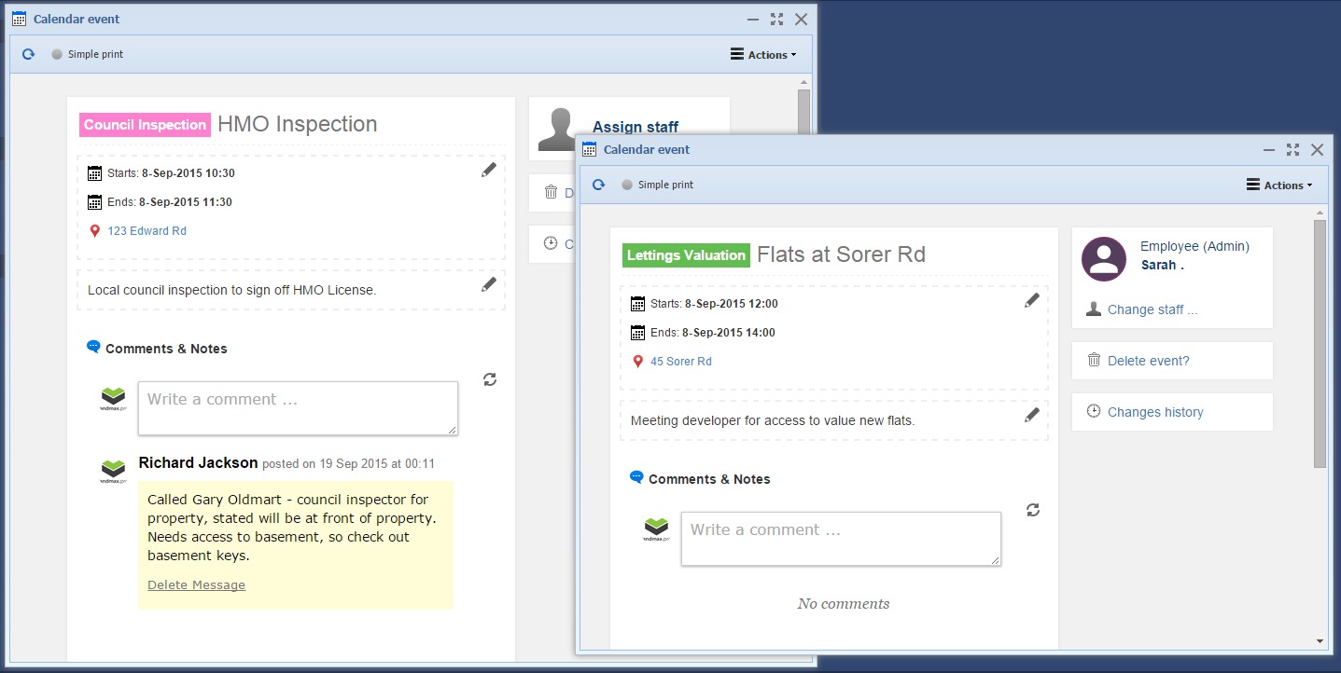The height and width of the screenshot is (673, 1341).
Task: Click comment box in Lettings Valuation event
Action: [840, 538]
